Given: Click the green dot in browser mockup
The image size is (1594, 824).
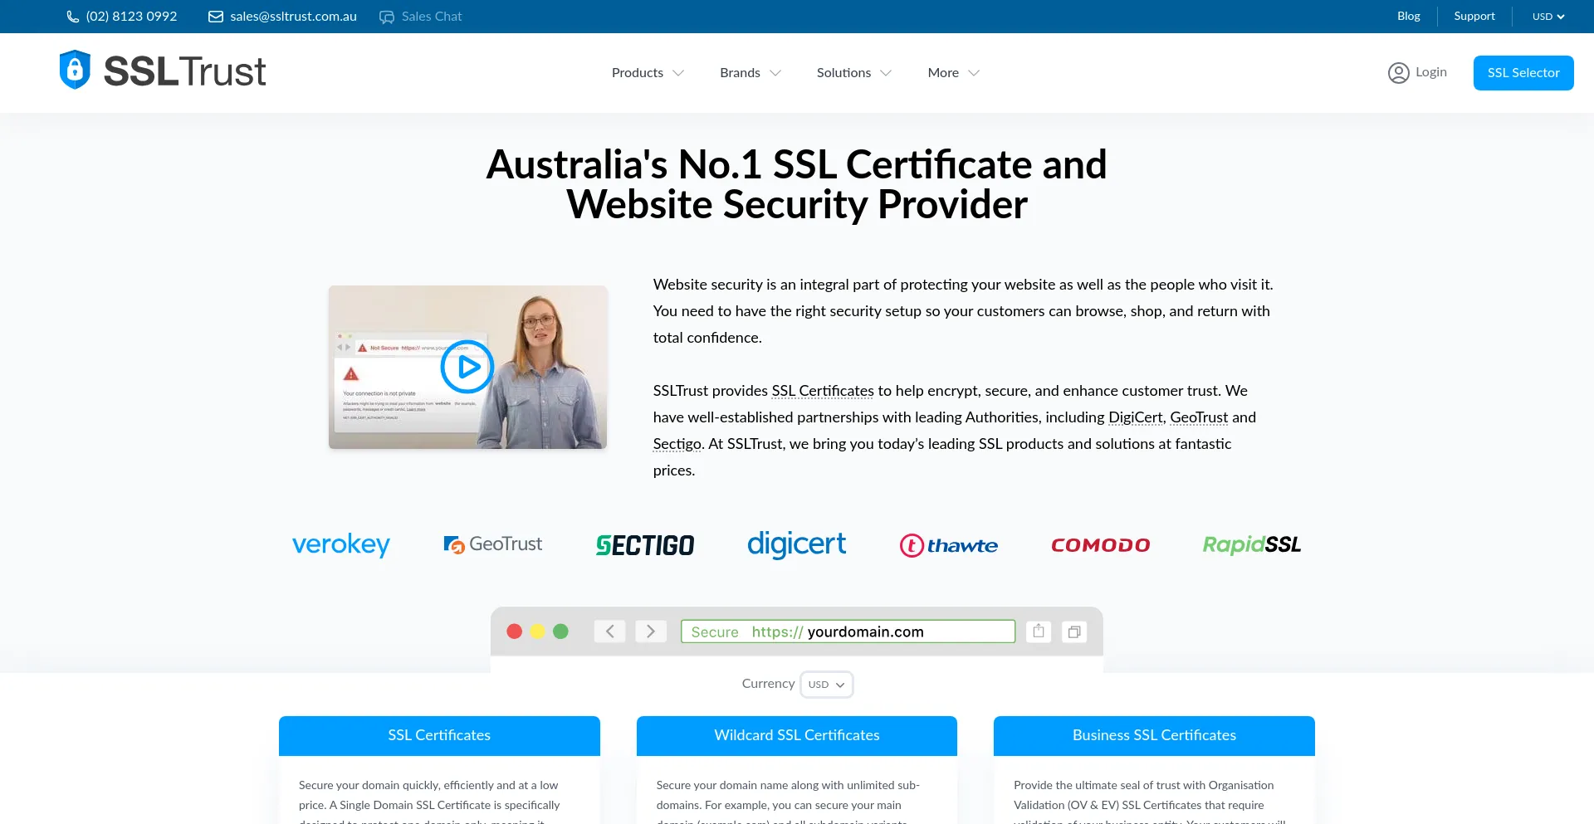Looking at the screenshot, I should click(x=561, y=631).
